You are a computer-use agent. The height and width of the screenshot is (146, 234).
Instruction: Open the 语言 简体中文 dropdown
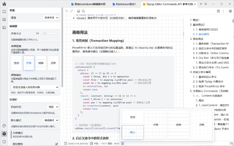[51, 18]
